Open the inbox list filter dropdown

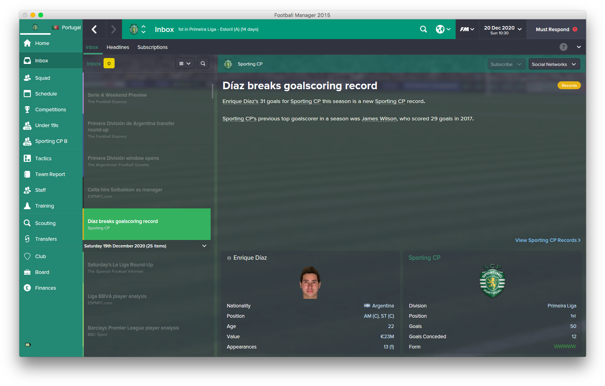[185, 64]
